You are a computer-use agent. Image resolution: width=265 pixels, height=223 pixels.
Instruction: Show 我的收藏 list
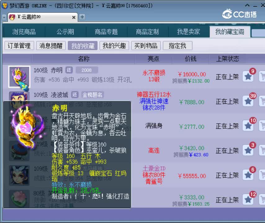click(x=83, y=46)
